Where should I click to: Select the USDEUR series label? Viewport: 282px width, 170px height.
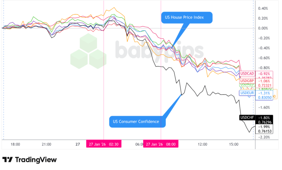[x=247, y=93]
